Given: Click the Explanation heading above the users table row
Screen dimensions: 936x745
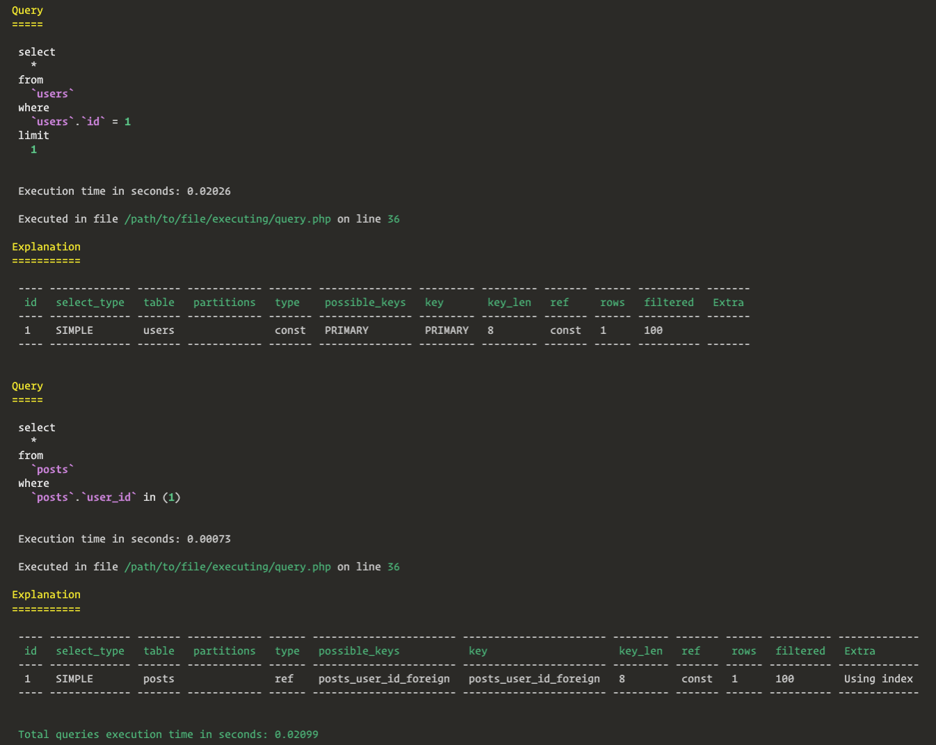Looking at the screenshot, I should (46, 247).
